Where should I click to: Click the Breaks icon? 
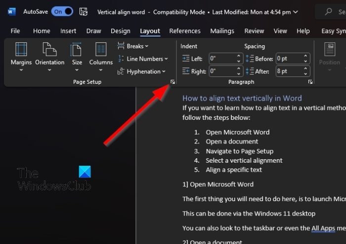click(121, 46)
